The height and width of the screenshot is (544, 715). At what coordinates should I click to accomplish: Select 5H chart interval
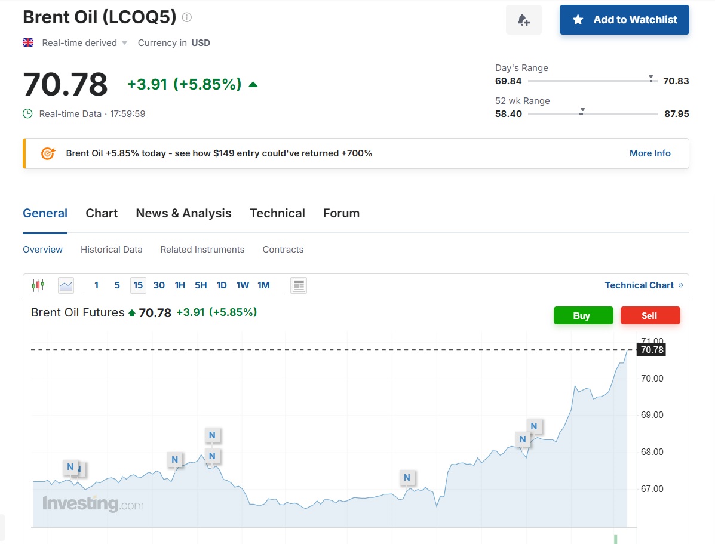tap(201, 285)
